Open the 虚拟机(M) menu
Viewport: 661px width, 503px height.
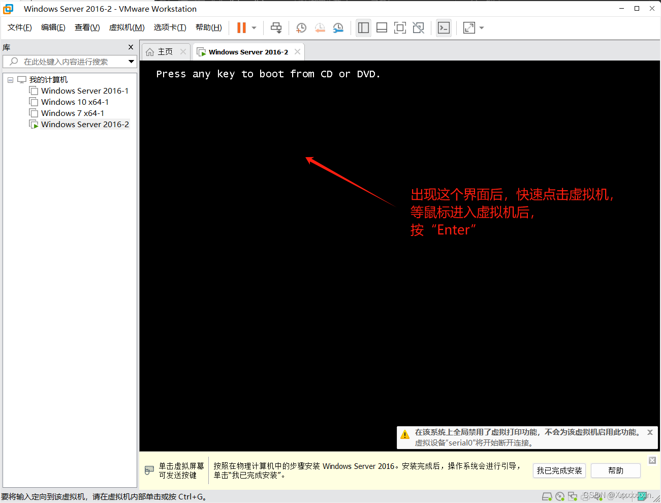click(x=127, y=27)
